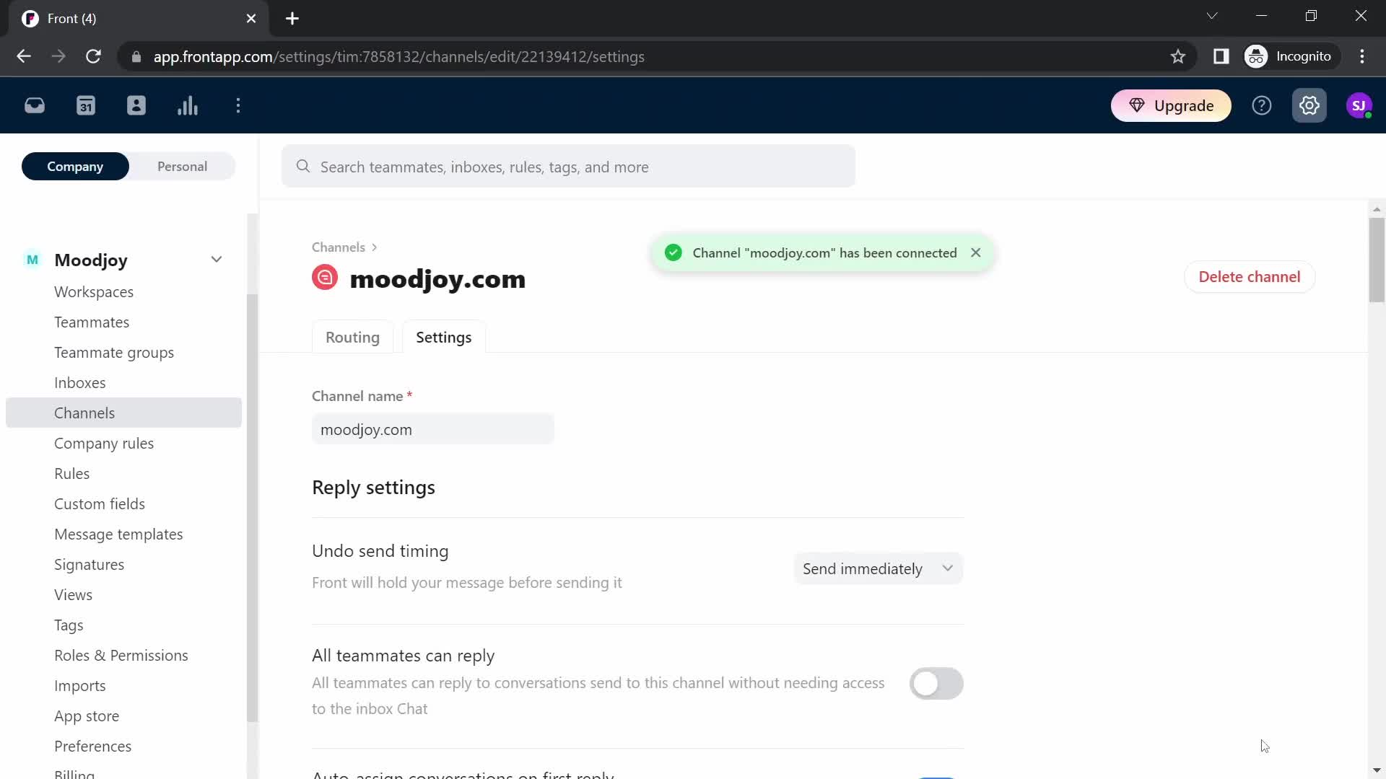Expand Moodjoy company navigation chevron
The width and height of the screenshot is (1386, 779).
[215, 260]
